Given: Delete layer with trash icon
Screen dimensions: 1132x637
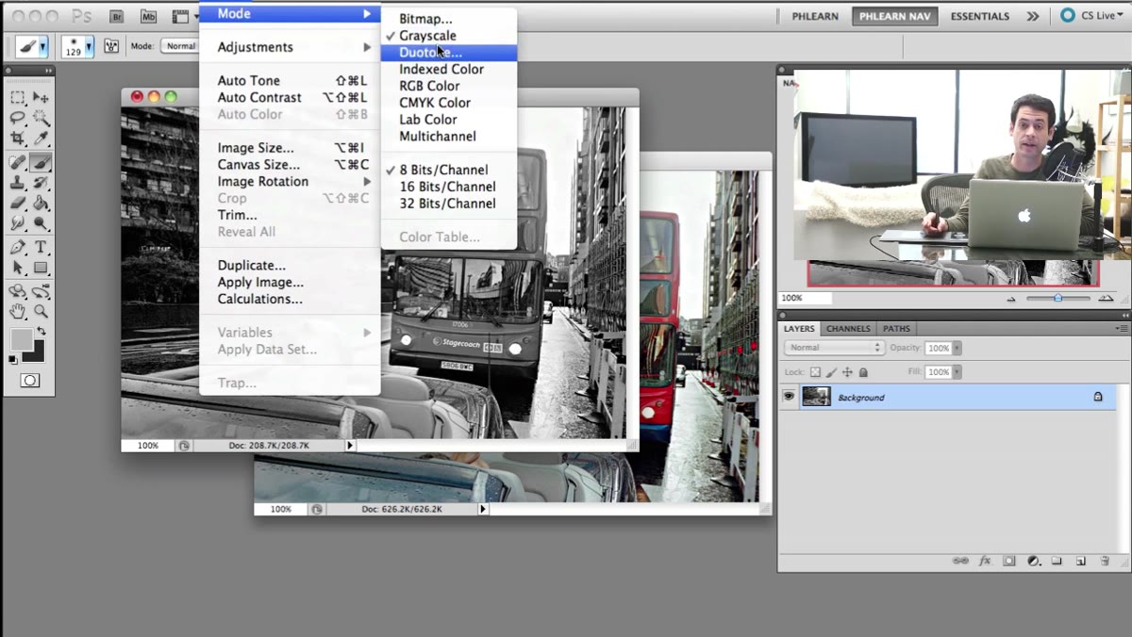Looking at the screenshot, I should pyautogui.click(x=1105, y=560).
